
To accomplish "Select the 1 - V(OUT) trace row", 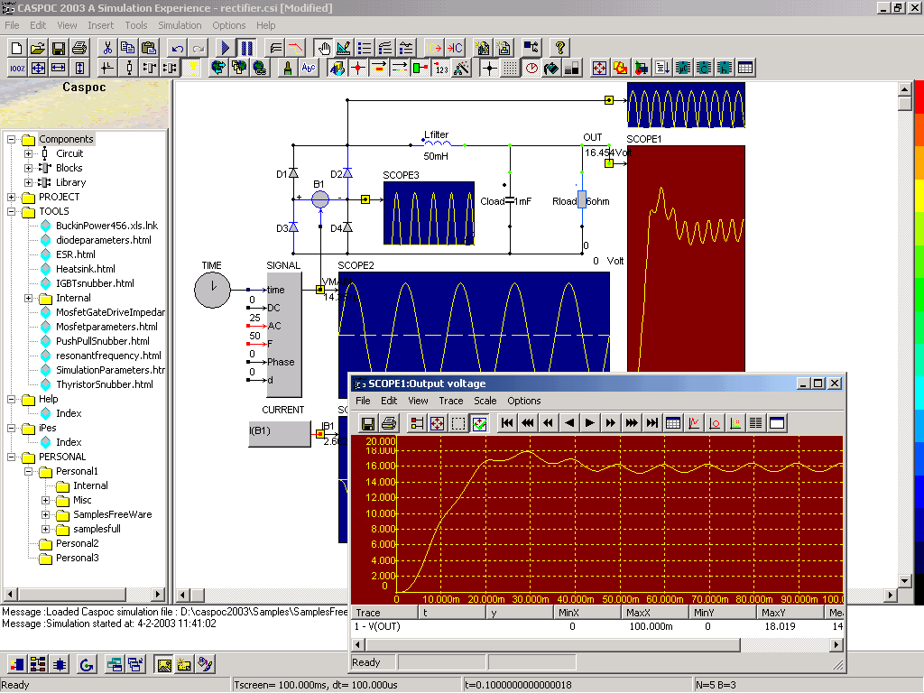I will 596,626.
